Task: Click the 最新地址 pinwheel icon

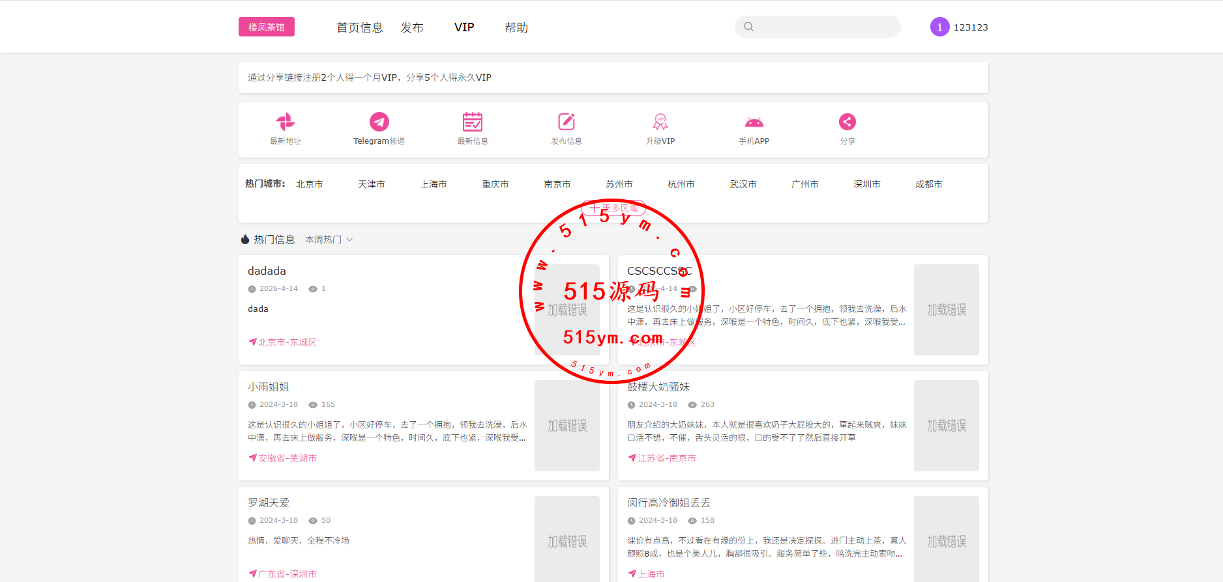Action: 286,122
